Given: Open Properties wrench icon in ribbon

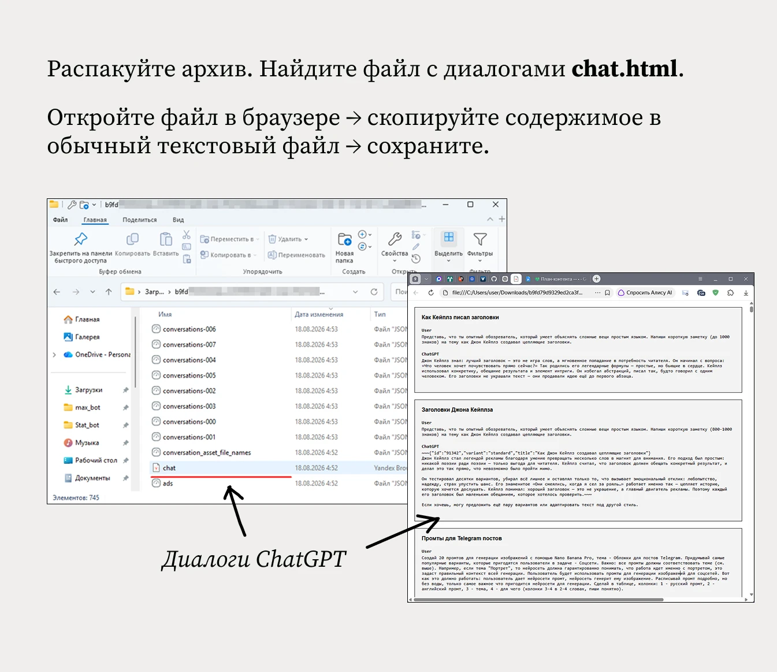Looking at the screenshot, I should tap(395, 238).
